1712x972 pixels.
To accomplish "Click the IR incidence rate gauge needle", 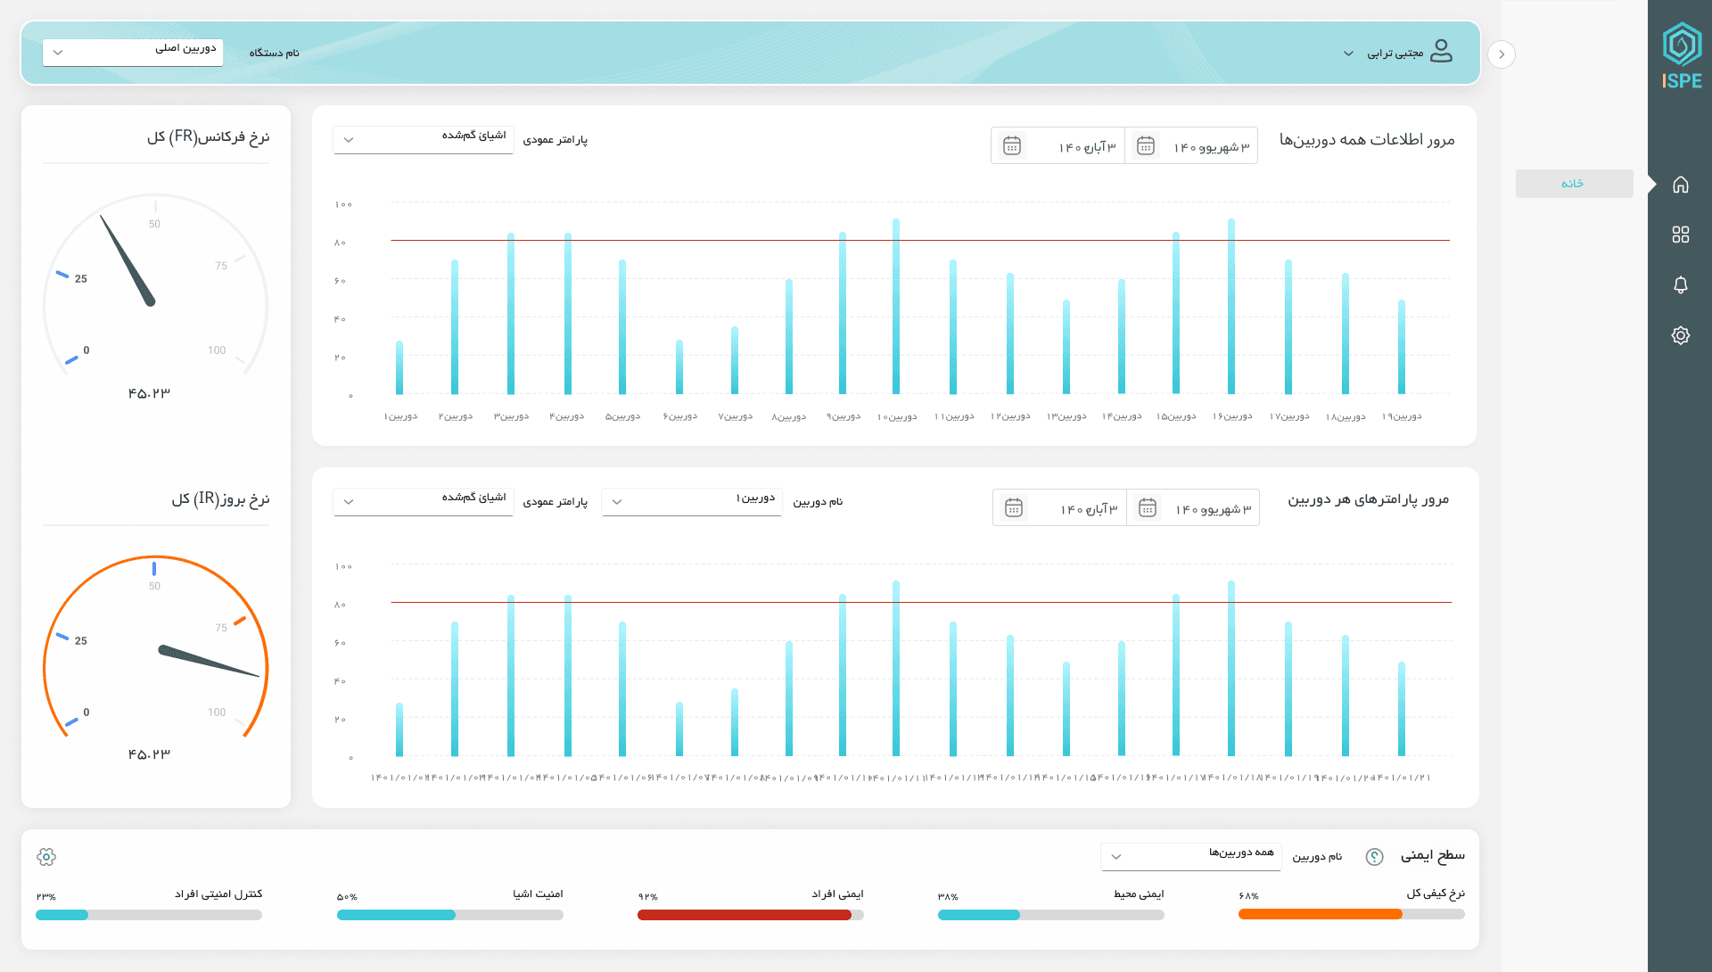I will click(x=209, y=662).
